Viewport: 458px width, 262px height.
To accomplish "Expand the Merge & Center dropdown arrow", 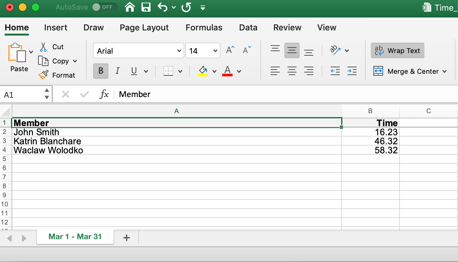I will 444,71.
